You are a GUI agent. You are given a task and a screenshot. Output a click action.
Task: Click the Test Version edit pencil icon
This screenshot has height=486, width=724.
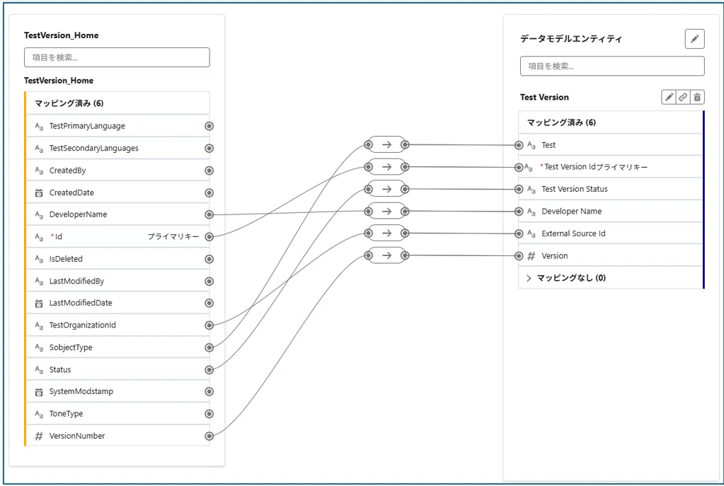point(669,97)
